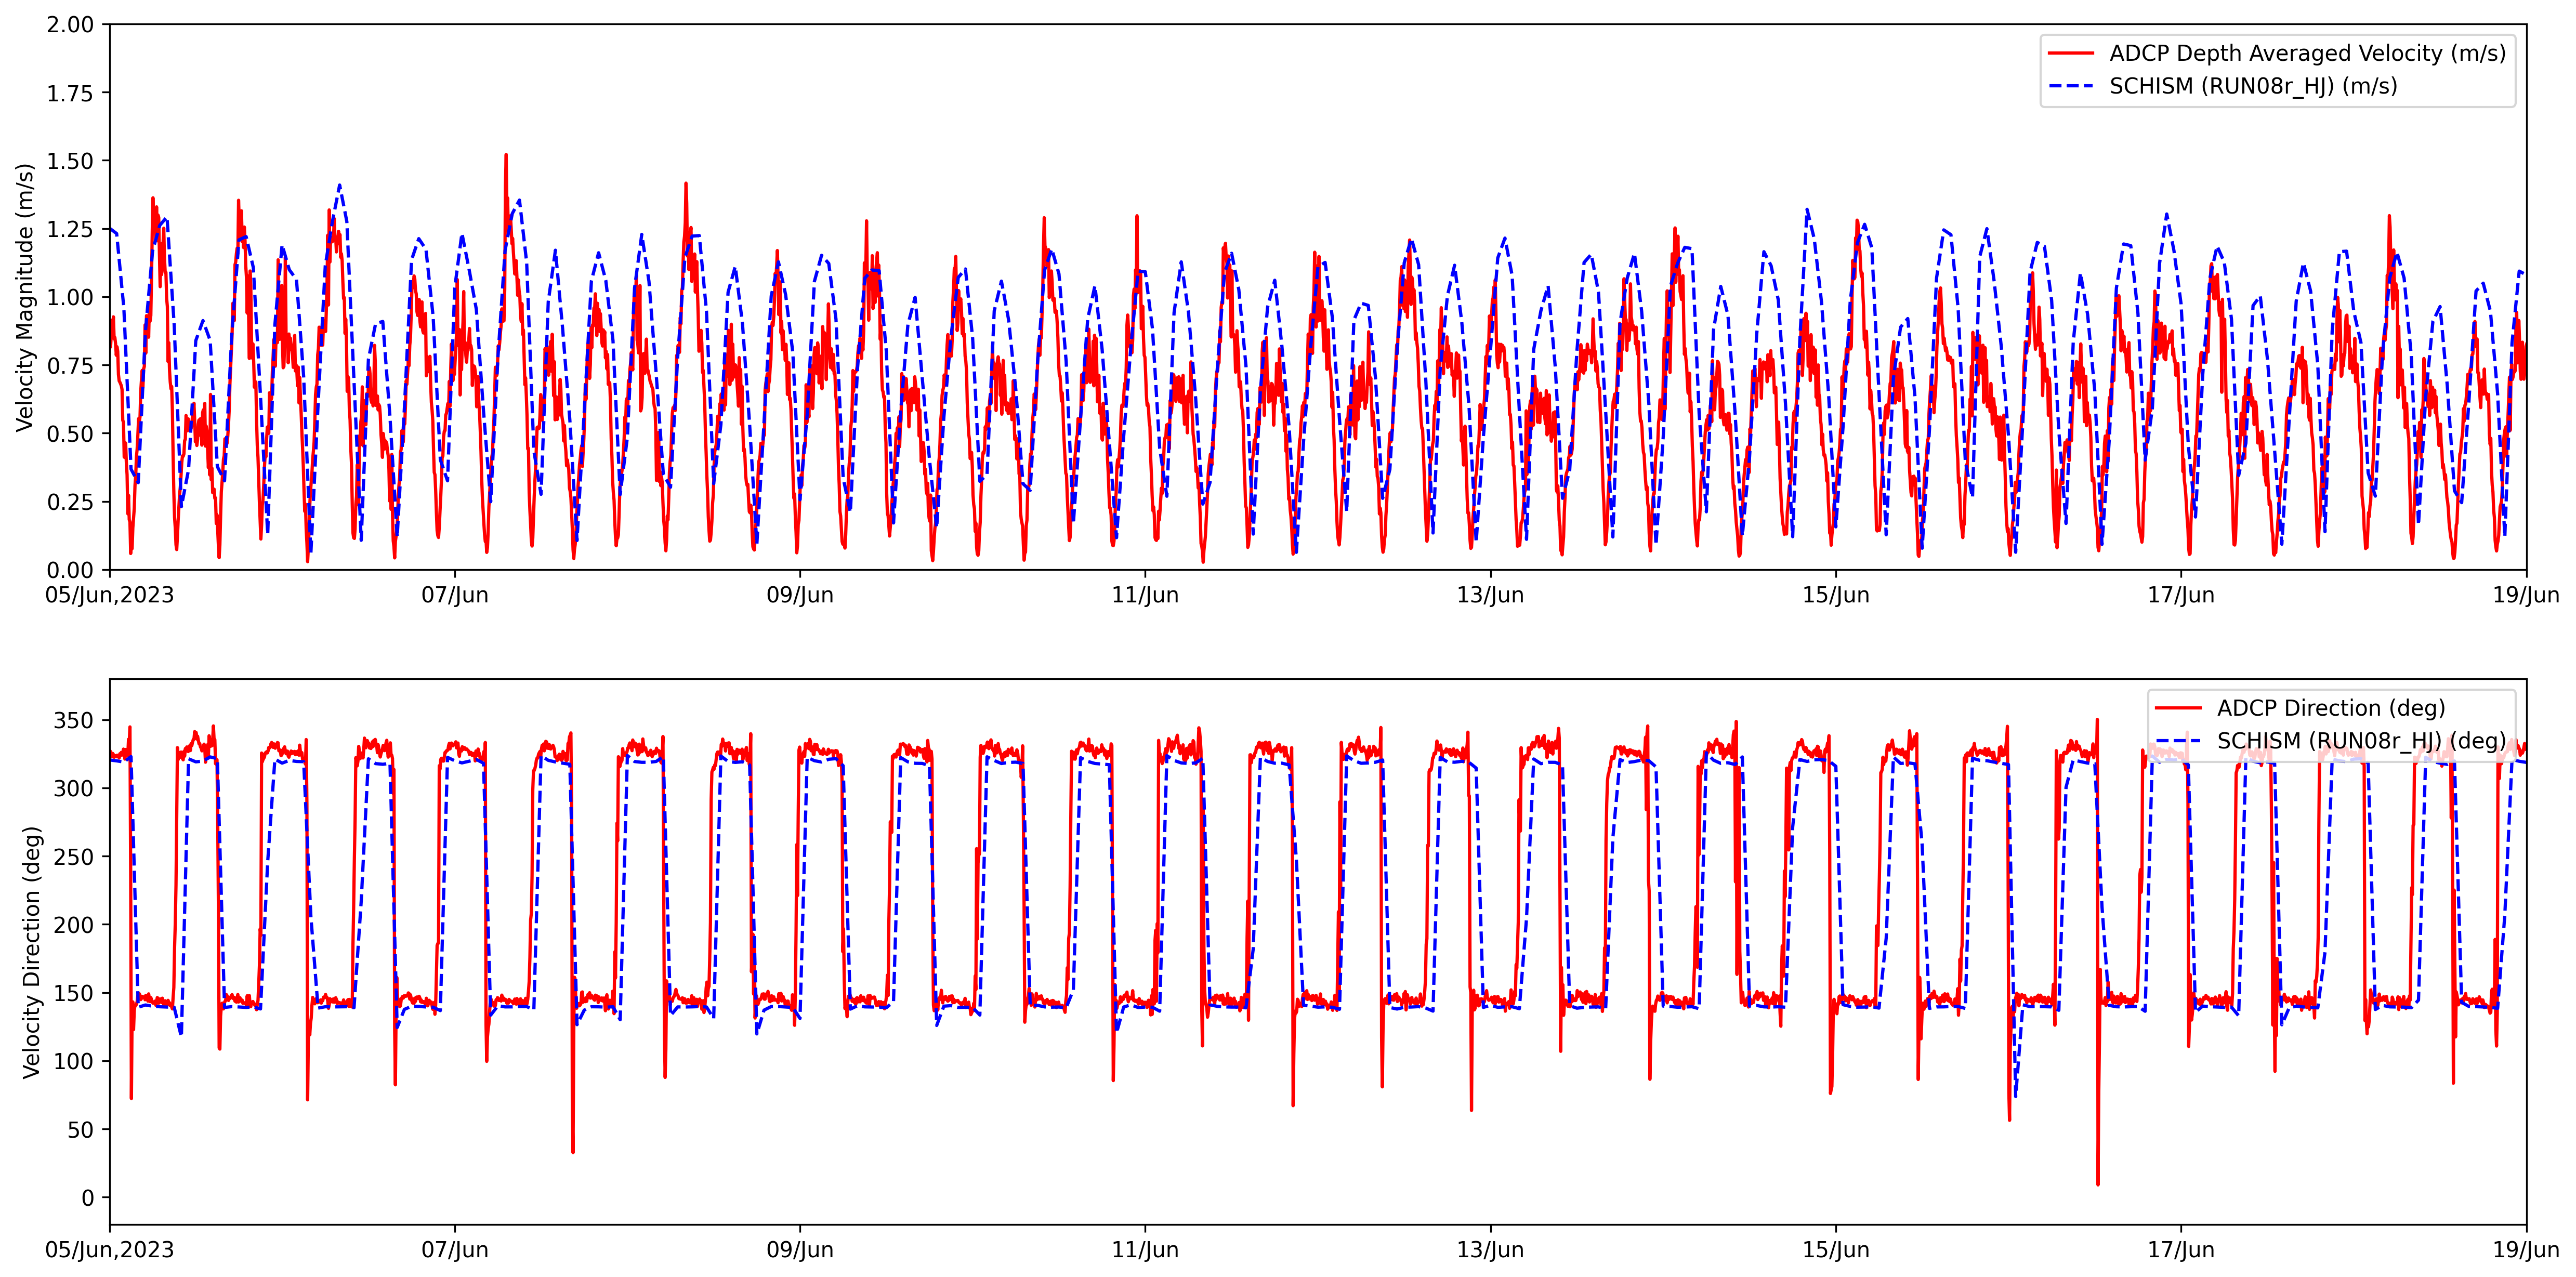Click the 05/Jun,2023 date label under top plot
This screenshot has width=2576, height=1277.
pyautogui.click(x=110, y=595)
